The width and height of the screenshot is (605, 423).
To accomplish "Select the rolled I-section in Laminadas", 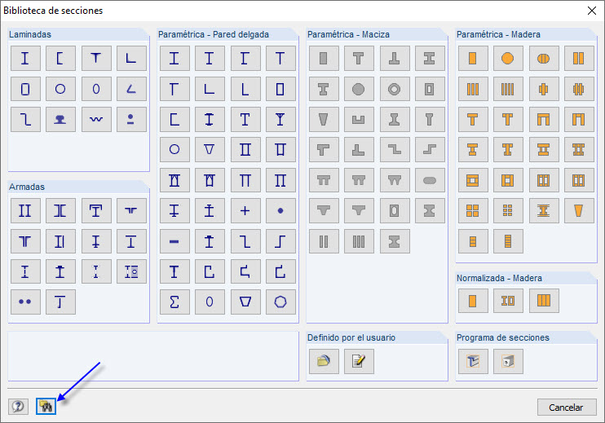I will coord(25,58).
